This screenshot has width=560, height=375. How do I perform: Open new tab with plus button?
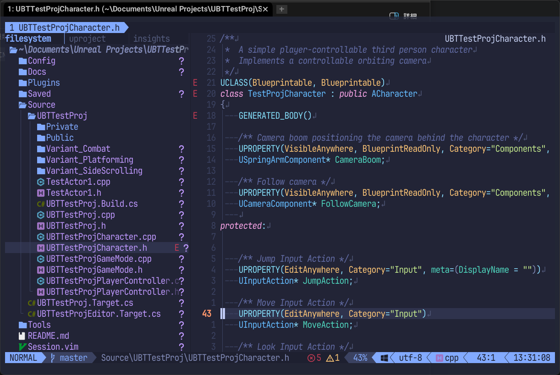[x=281, y=9]
